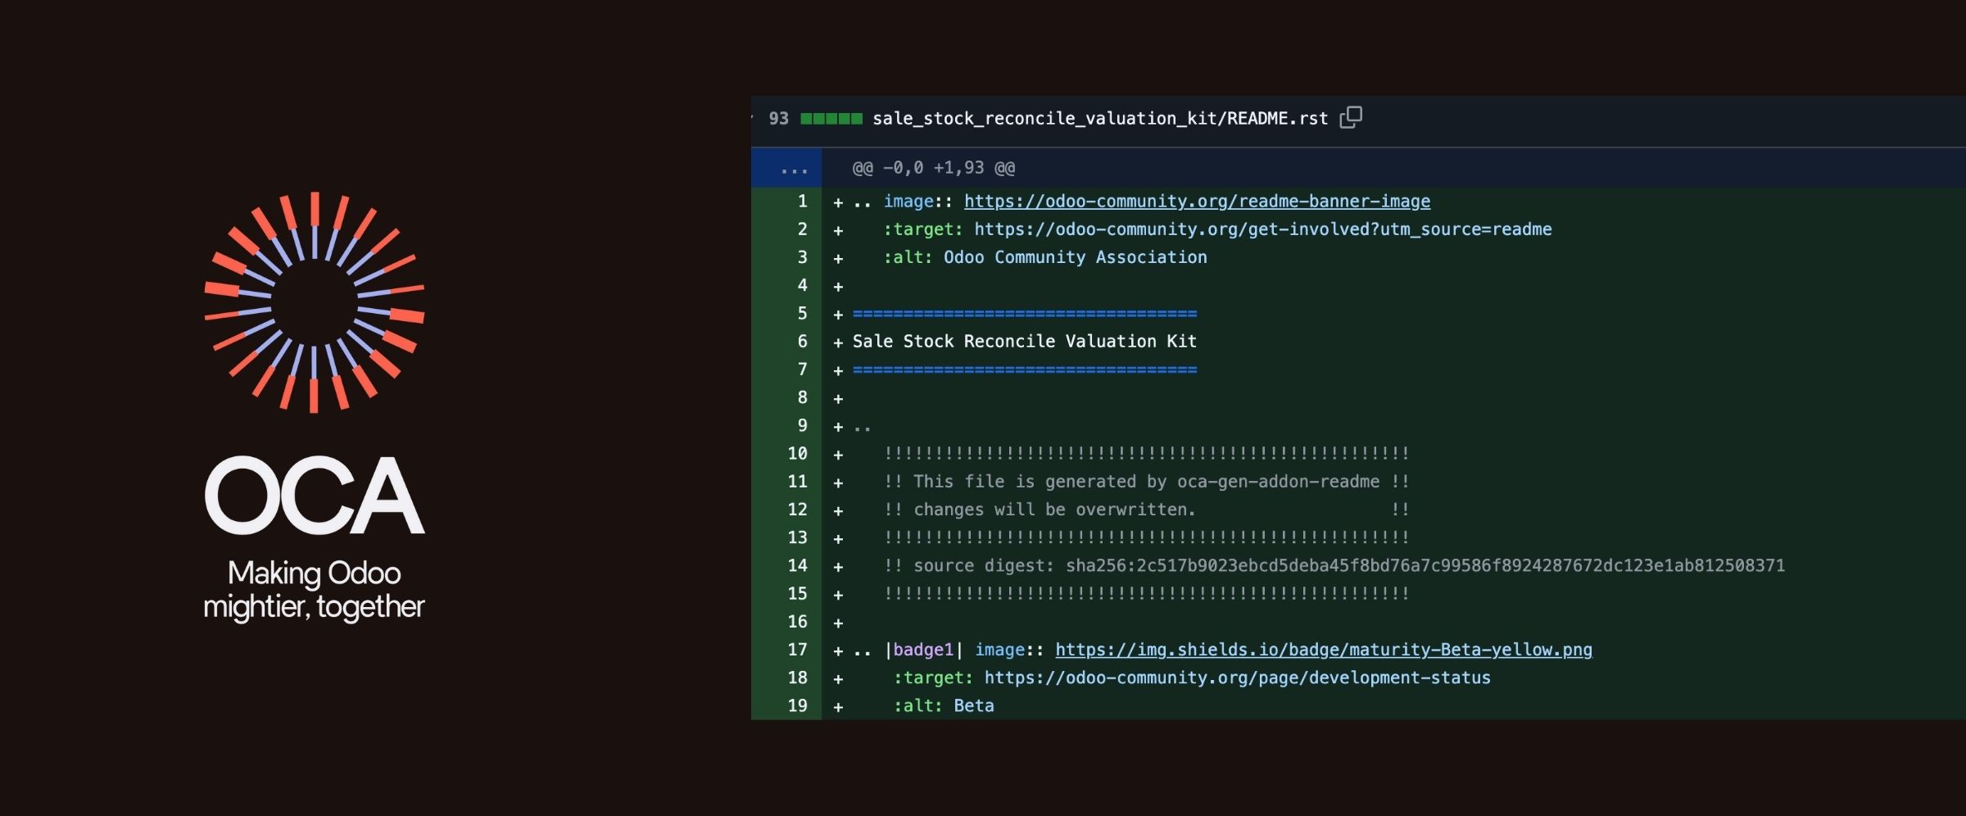The image size is (1966, 816).
Task: Click the development-status target URL text
Action: (x=1237, y=678)
